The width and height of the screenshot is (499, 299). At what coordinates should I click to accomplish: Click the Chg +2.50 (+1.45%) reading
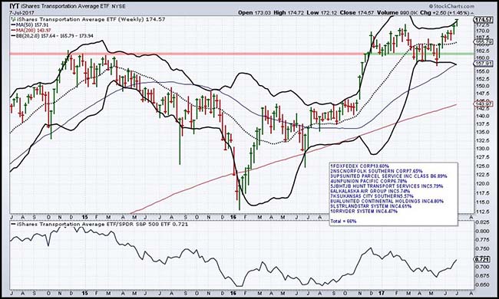(444, 13)
